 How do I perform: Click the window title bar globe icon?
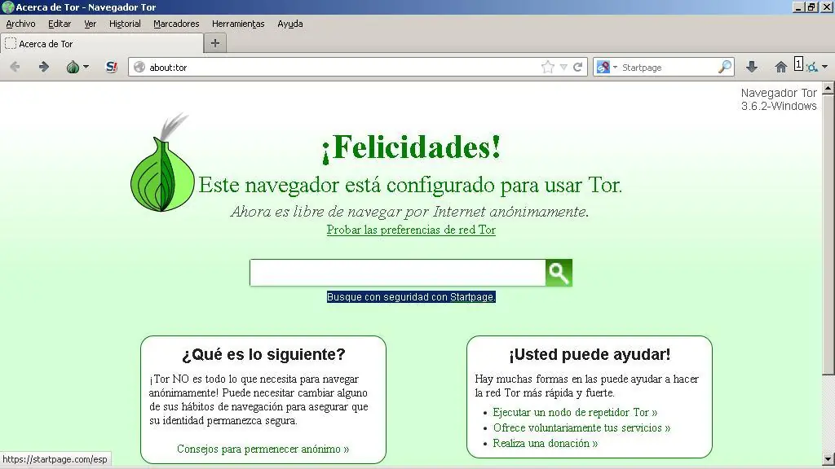tap(8, 7)
